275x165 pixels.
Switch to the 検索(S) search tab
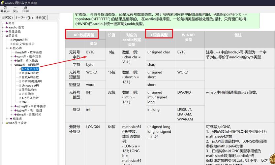point(41,17)
